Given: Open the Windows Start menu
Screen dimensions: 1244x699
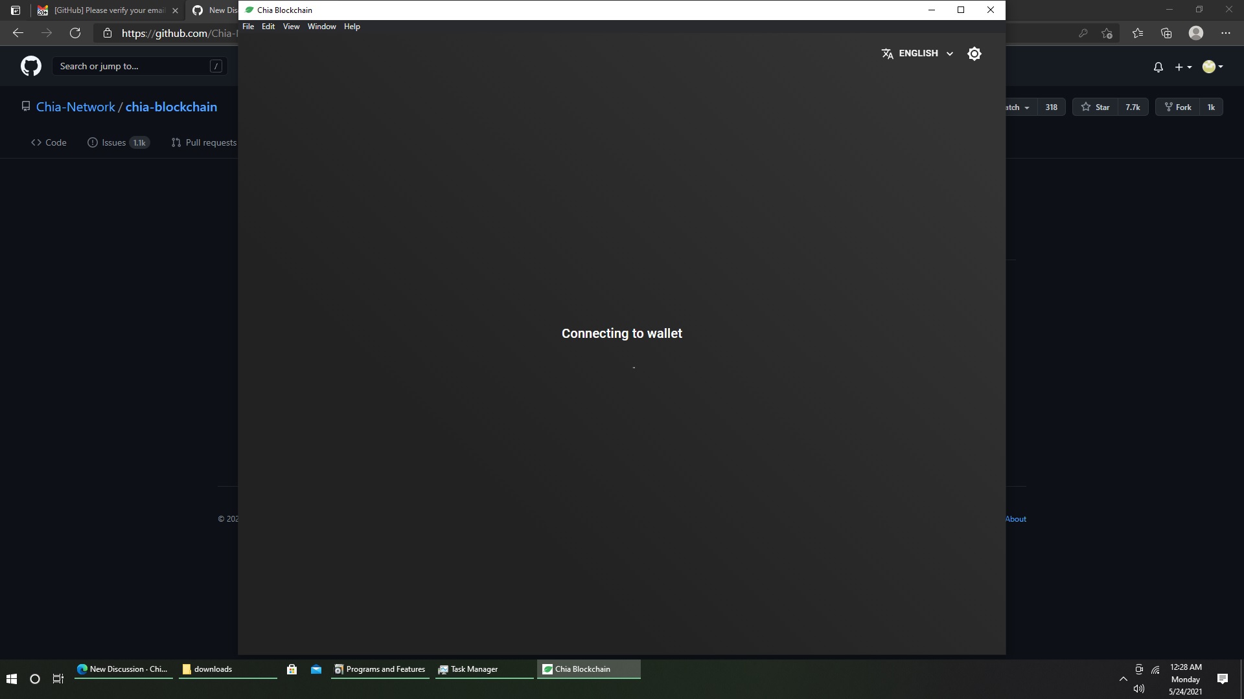Looking at the screenshot, I should pyautogui.click(x=12, y=679).
